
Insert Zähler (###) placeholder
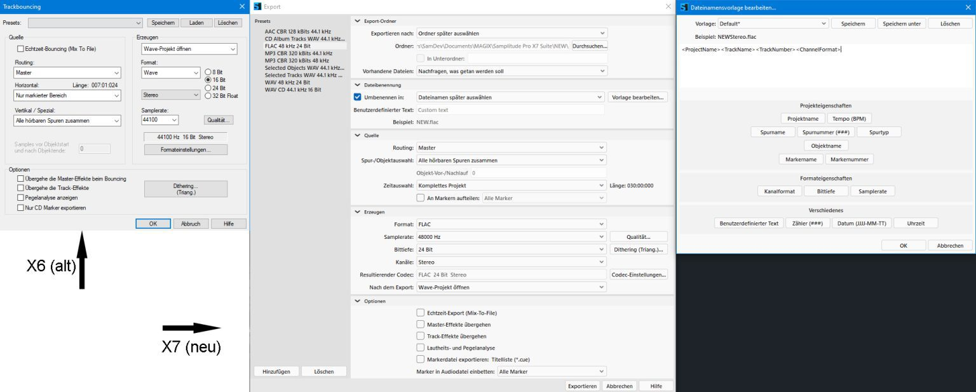808,223
